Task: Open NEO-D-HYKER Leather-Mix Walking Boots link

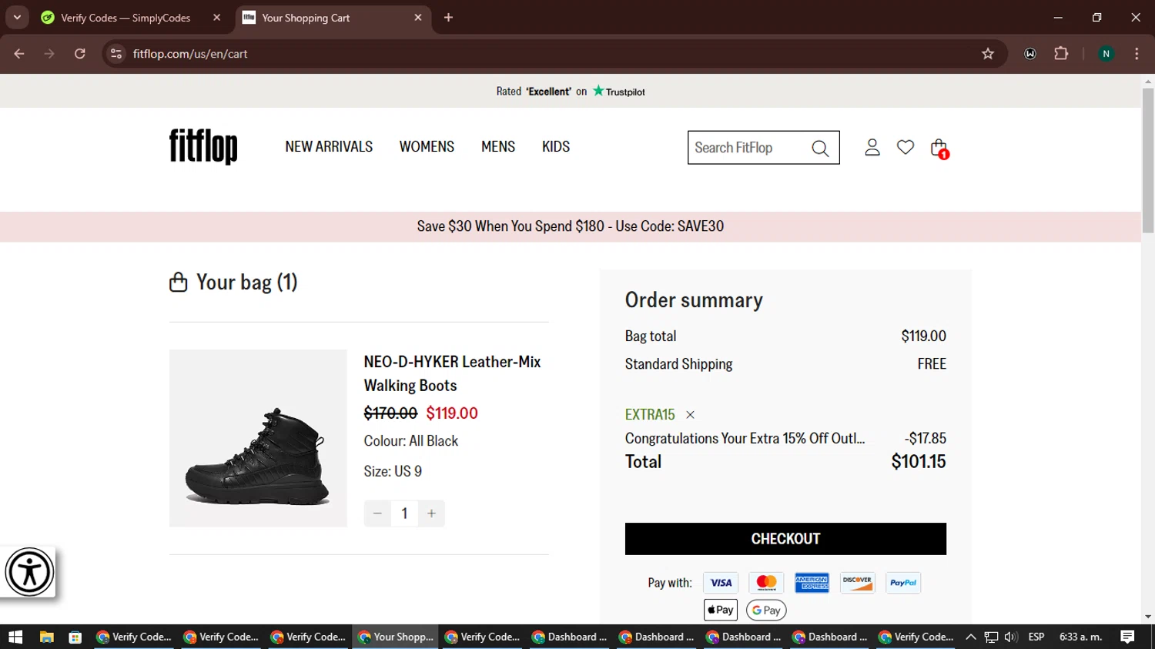Action: [453, 373]
